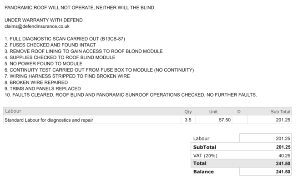Select the Unit column header
Image resolution: width=298 pixels, height=182 pixels.
[x=213, y=112]
